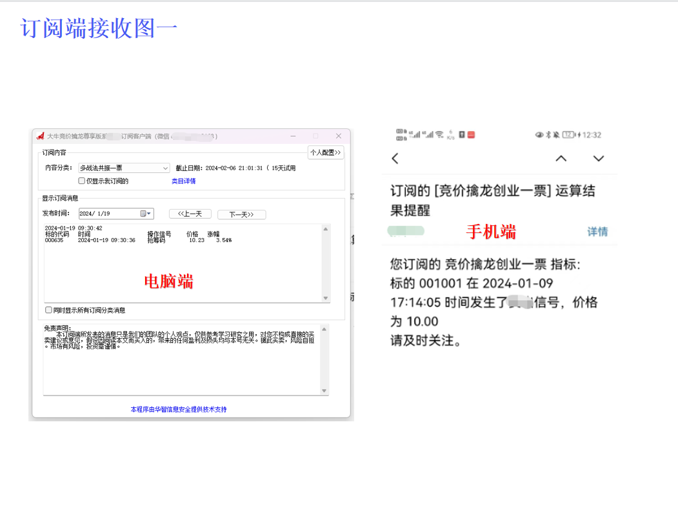Click the <<上一天 button

click(190, 214)
